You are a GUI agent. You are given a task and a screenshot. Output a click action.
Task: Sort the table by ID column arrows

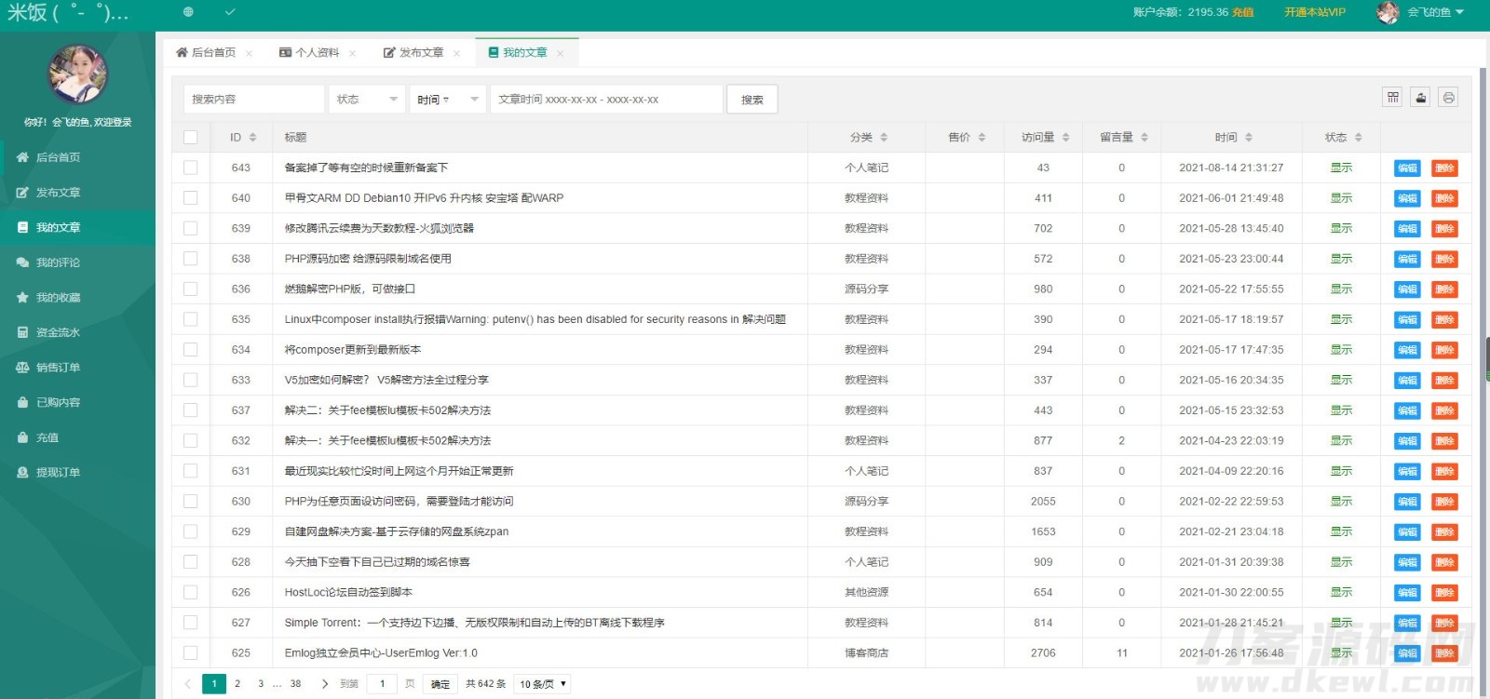pos(252,138)
